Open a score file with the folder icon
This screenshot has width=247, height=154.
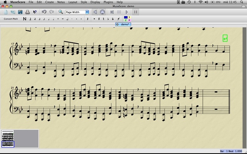pyautogui.click(x=13, y=12)
